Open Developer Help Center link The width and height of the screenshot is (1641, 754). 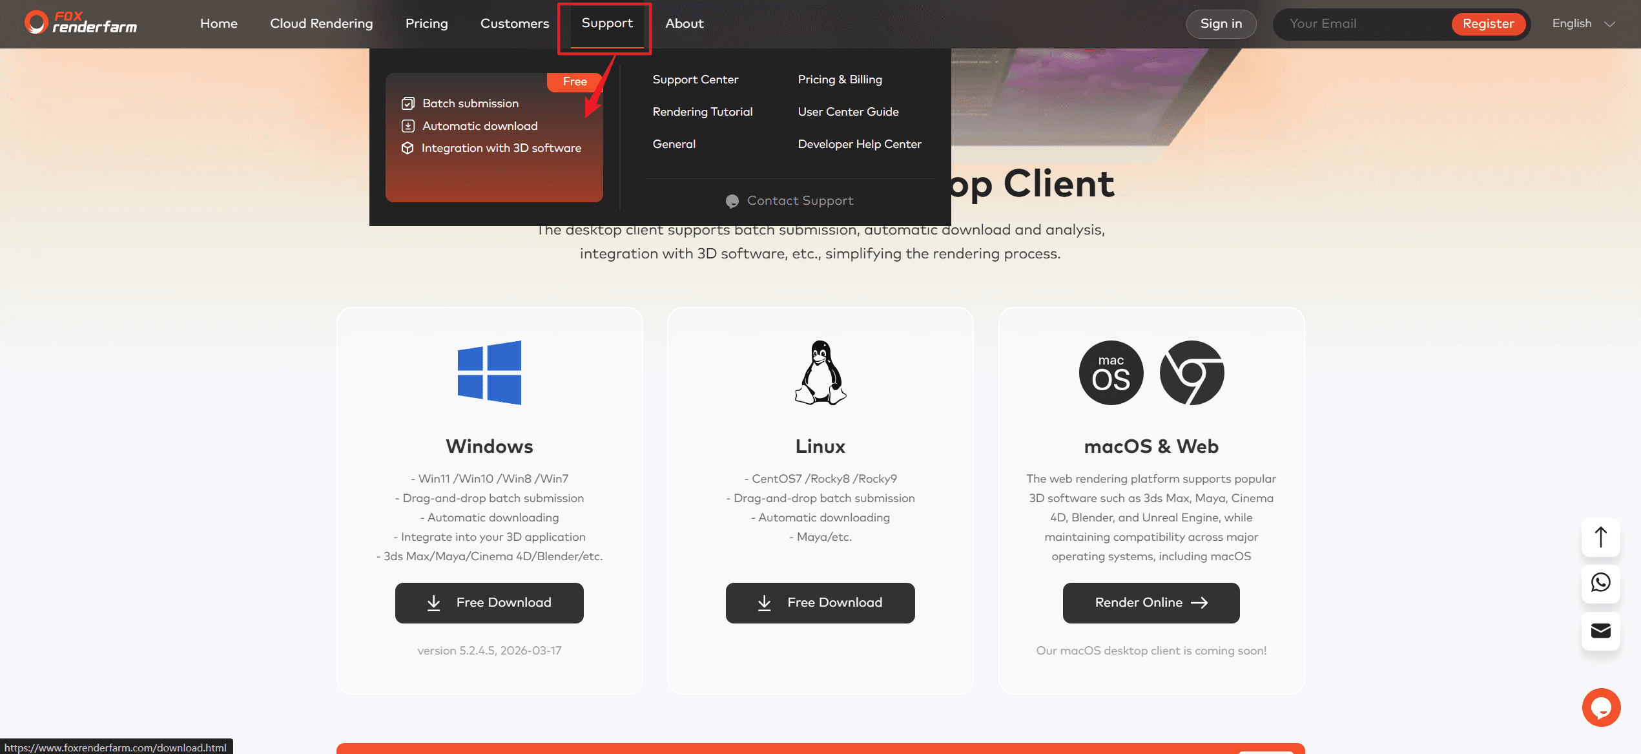(x=859, y=144)
